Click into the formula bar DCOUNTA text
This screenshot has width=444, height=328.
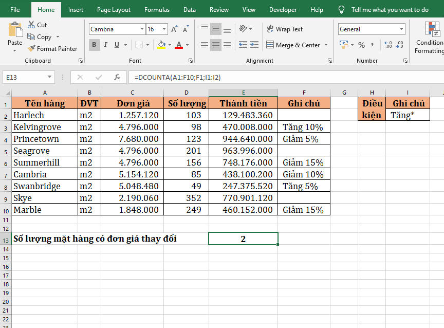(177, 77)
